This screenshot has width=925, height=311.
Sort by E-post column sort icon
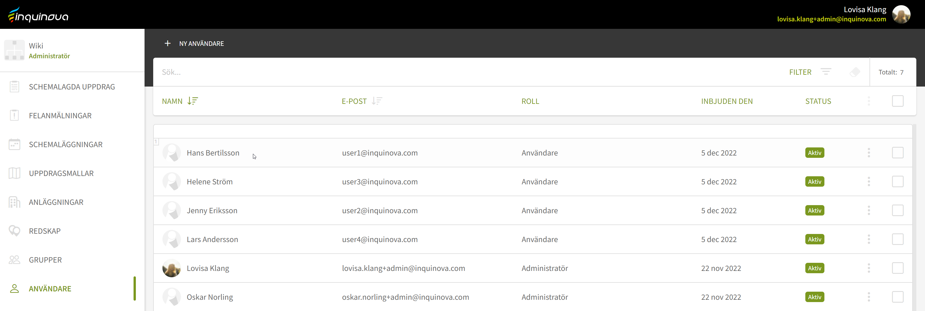(x=377, y=101)
